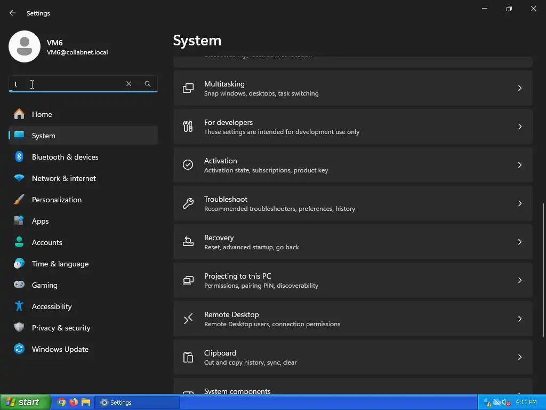Click the Accessibility figure icon
Screen dimensions: 546x410
tap(19, 306)
